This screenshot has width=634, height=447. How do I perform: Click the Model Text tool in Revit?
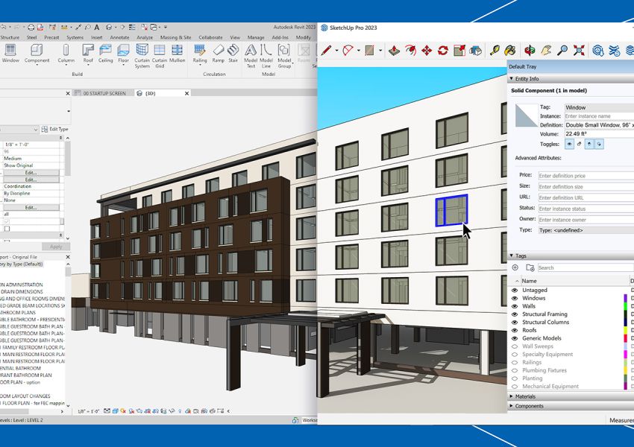pos(251,56)
